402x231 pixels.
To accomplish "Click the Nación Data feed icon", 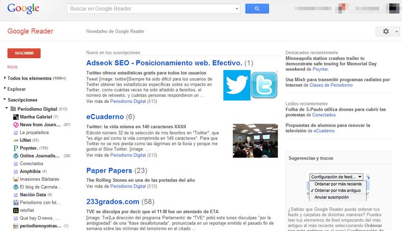I will pyautogui.click(x=16, y=195).
